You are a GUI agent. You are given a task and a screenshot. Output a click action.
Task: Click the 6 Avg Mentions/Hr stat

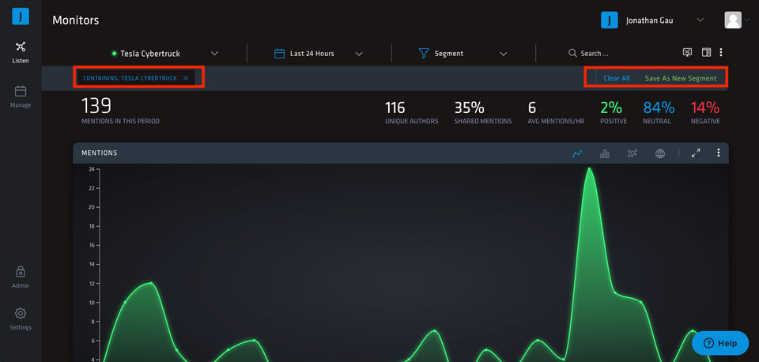coord(556,113)
